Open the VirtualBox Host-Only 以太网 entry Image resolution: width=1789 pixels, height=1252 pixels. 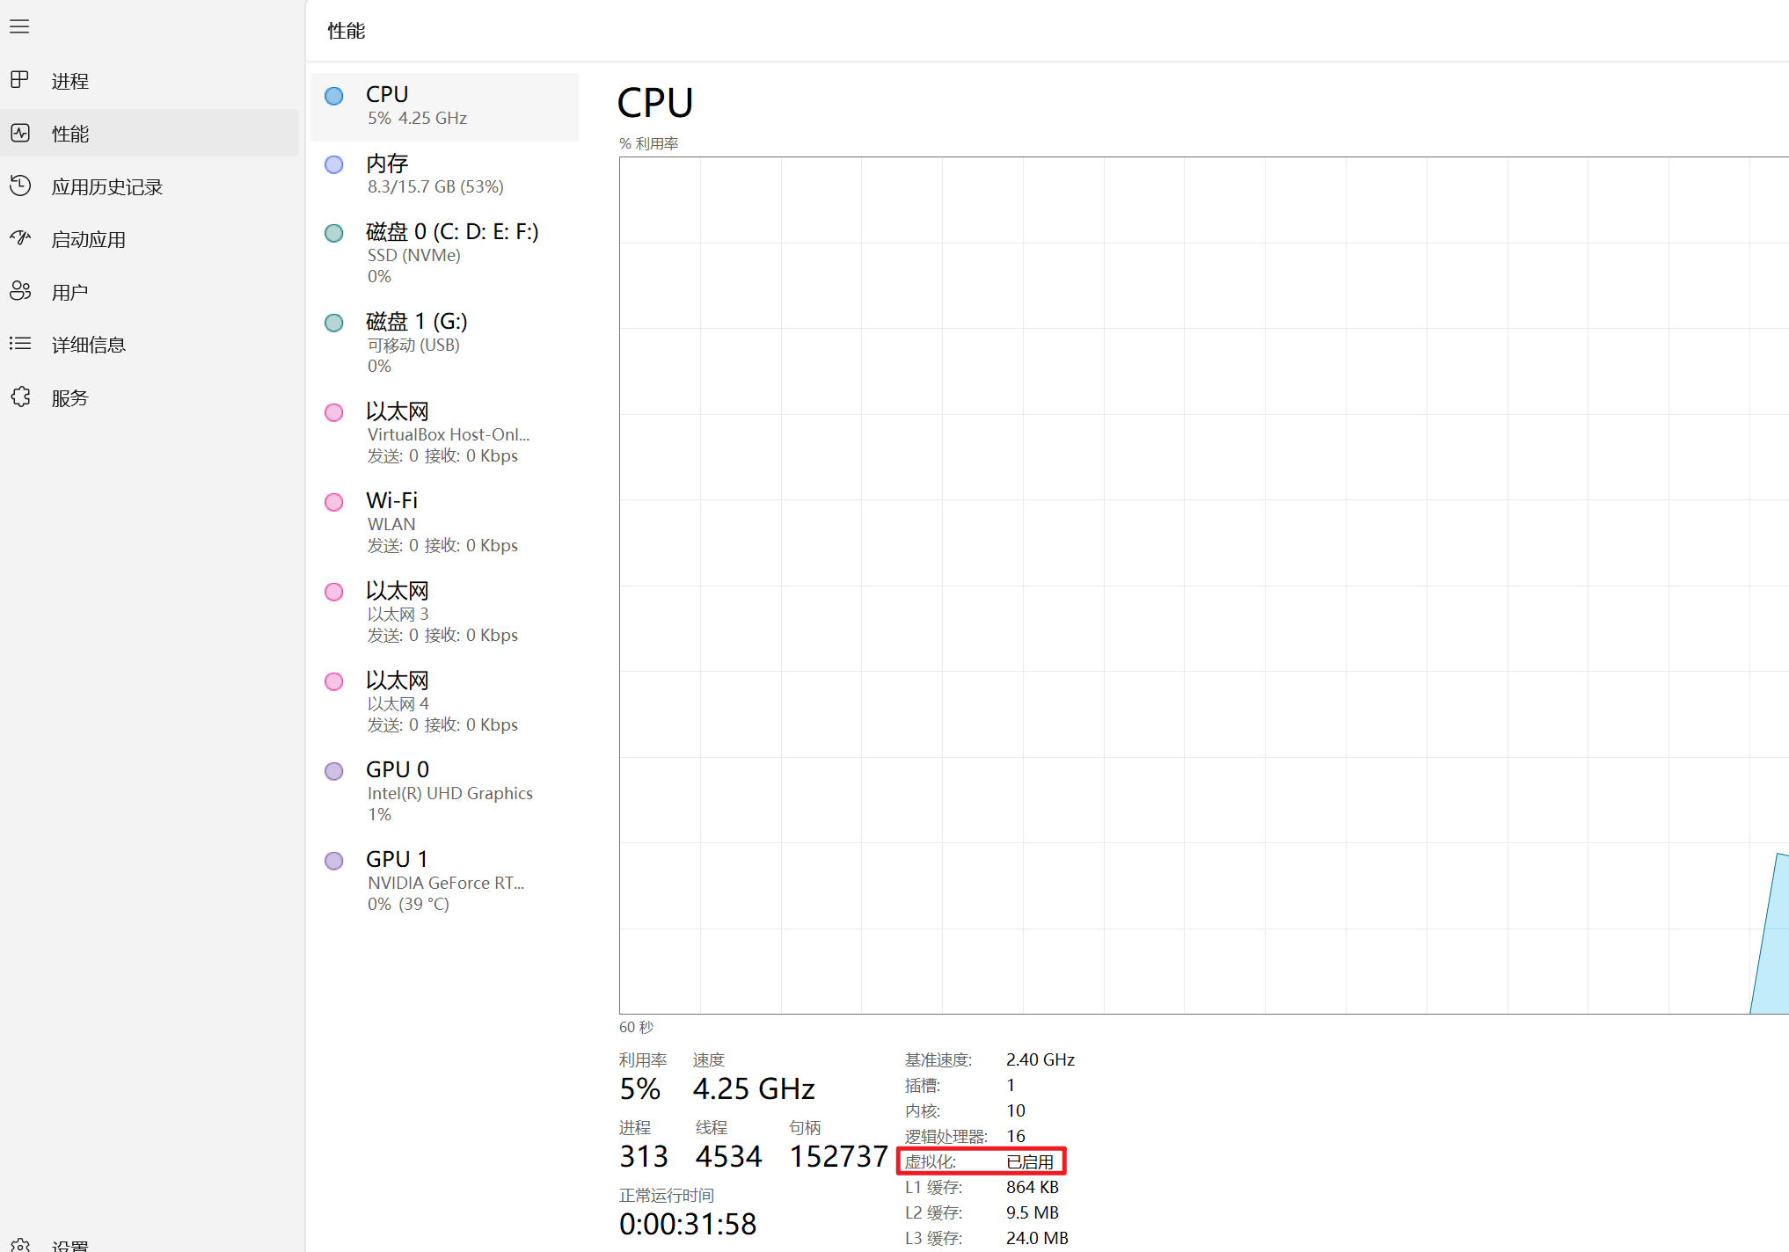click(444, 433)
